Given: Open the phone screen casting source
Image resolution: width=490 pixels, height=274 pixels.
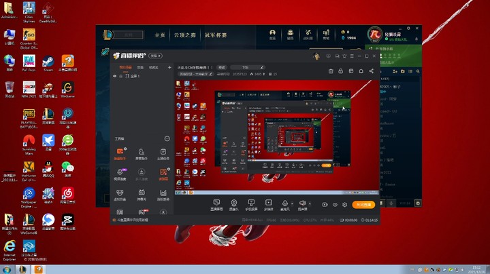Looking at the screenshot, I should coord(251,205).
